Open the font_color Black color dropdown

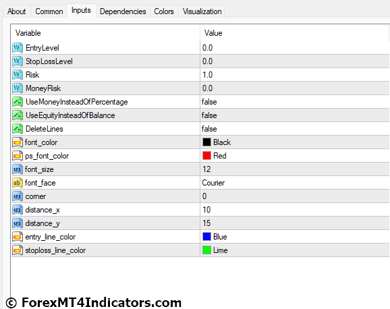click(295, 142)
